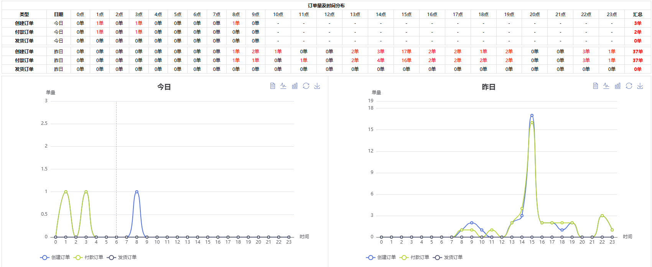Save the 昨日 chart as an image
This screenshot has width=652, height=267.
(640, 86)
